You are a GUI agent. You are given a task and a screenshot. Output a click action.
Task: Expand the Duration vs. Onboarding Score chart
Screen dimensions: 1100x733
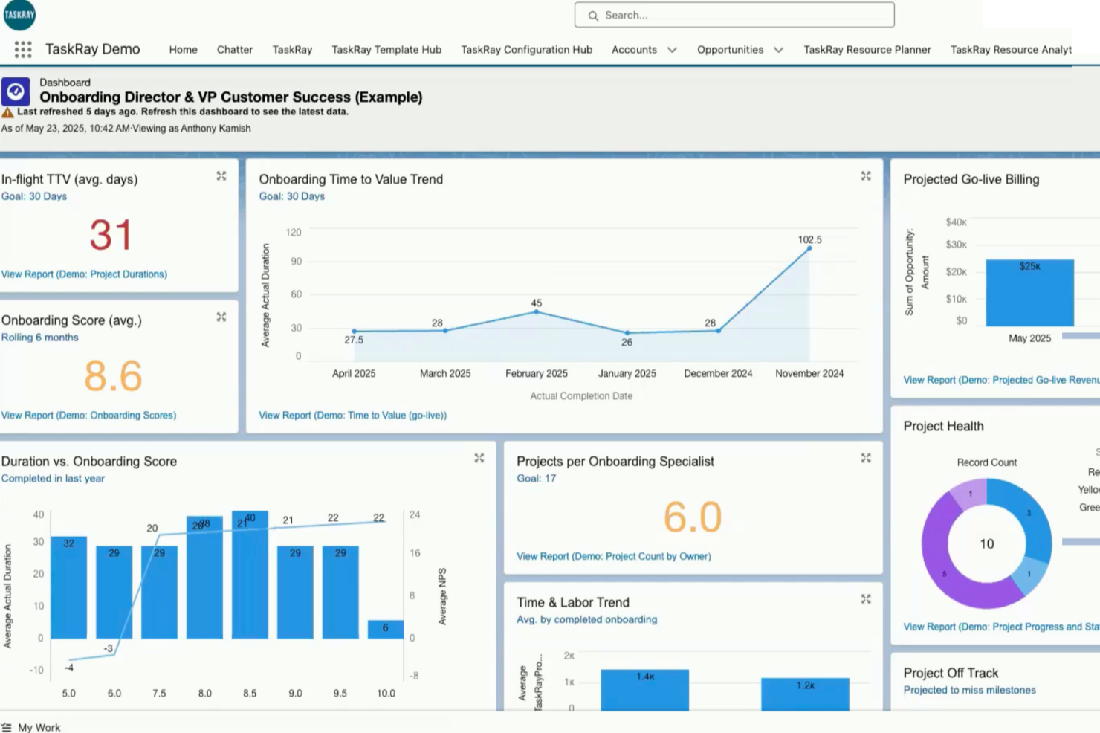pyautogui.click(x=479, y=458)
